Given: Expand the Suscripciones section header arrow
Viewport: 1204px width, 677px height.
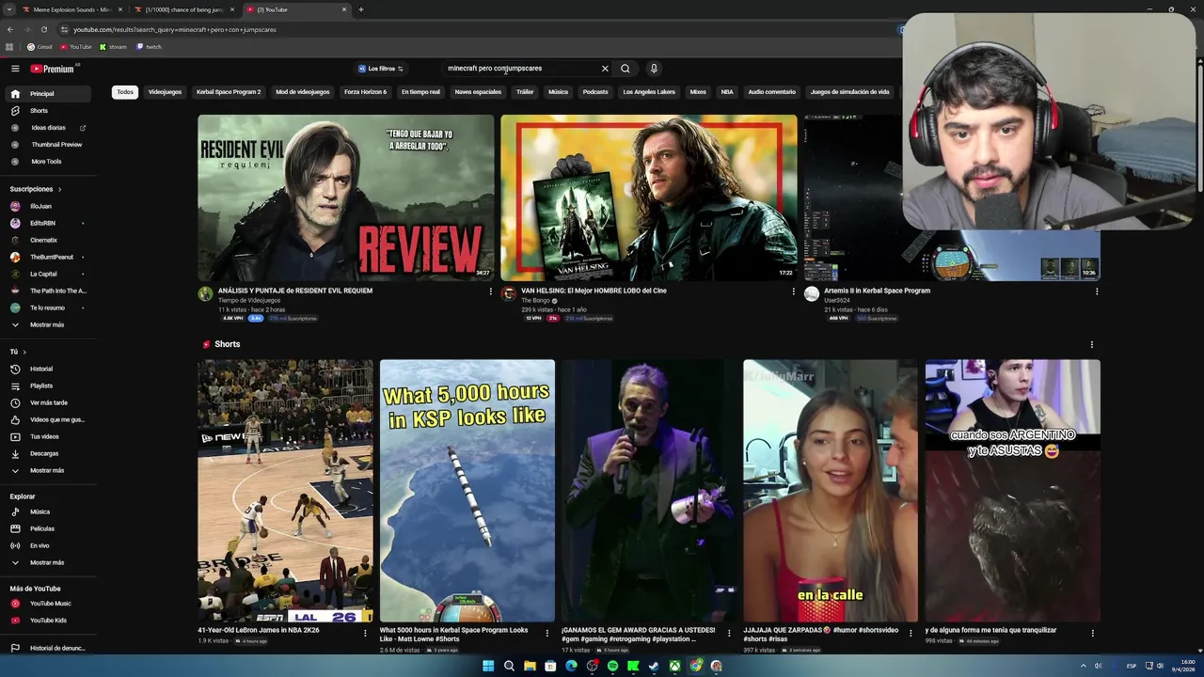Looking at the screenshot, I should click(60, 190).
